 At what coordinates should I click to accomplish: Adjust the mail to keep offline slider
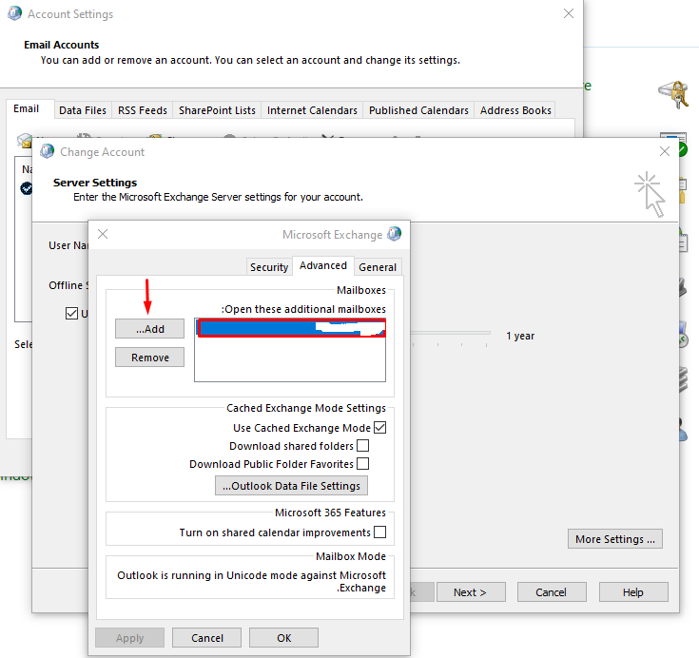pyautogui.click(x=450, y=333)
